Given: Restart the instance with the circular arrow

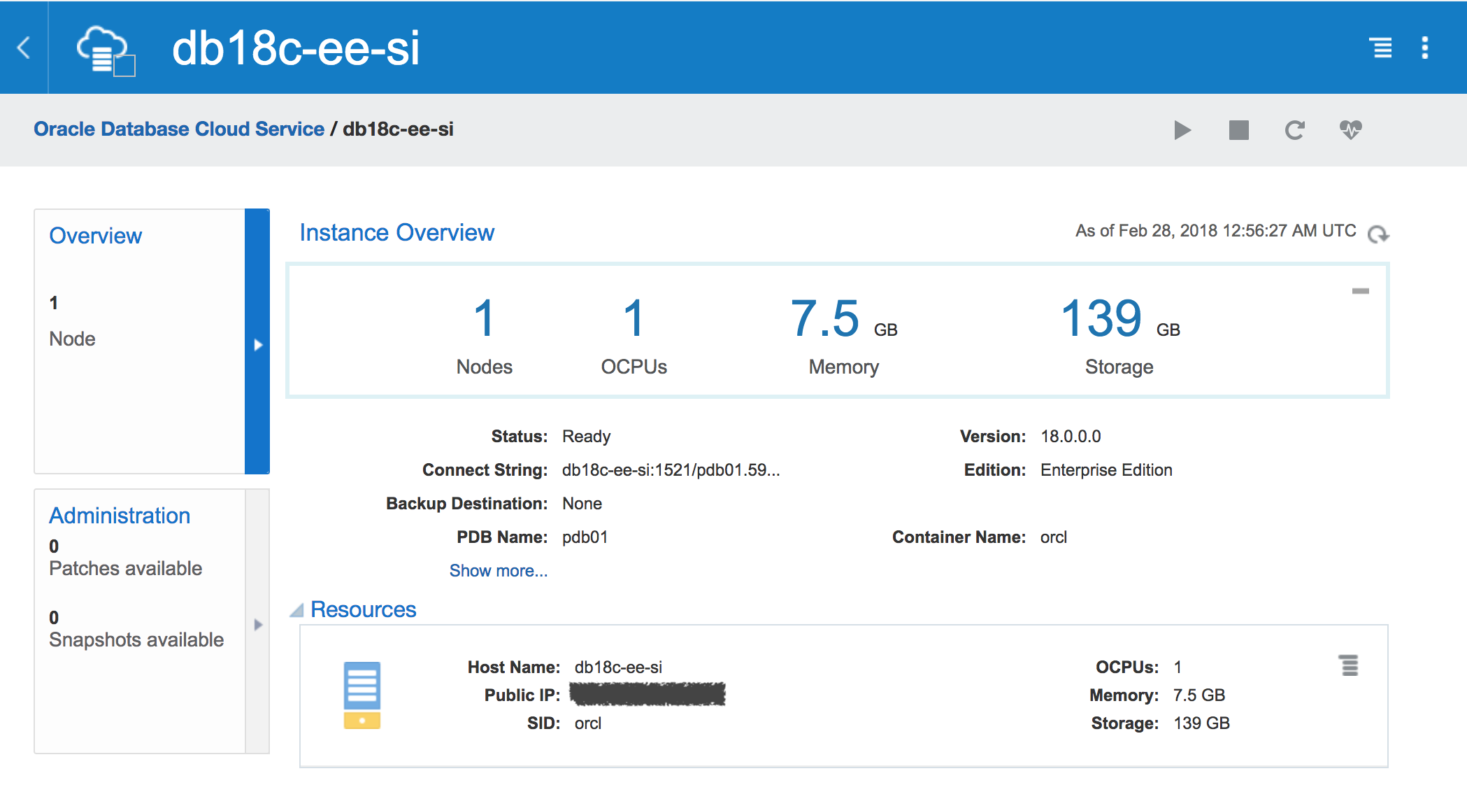Looking at the screenshot, I should pos(1295,130).
